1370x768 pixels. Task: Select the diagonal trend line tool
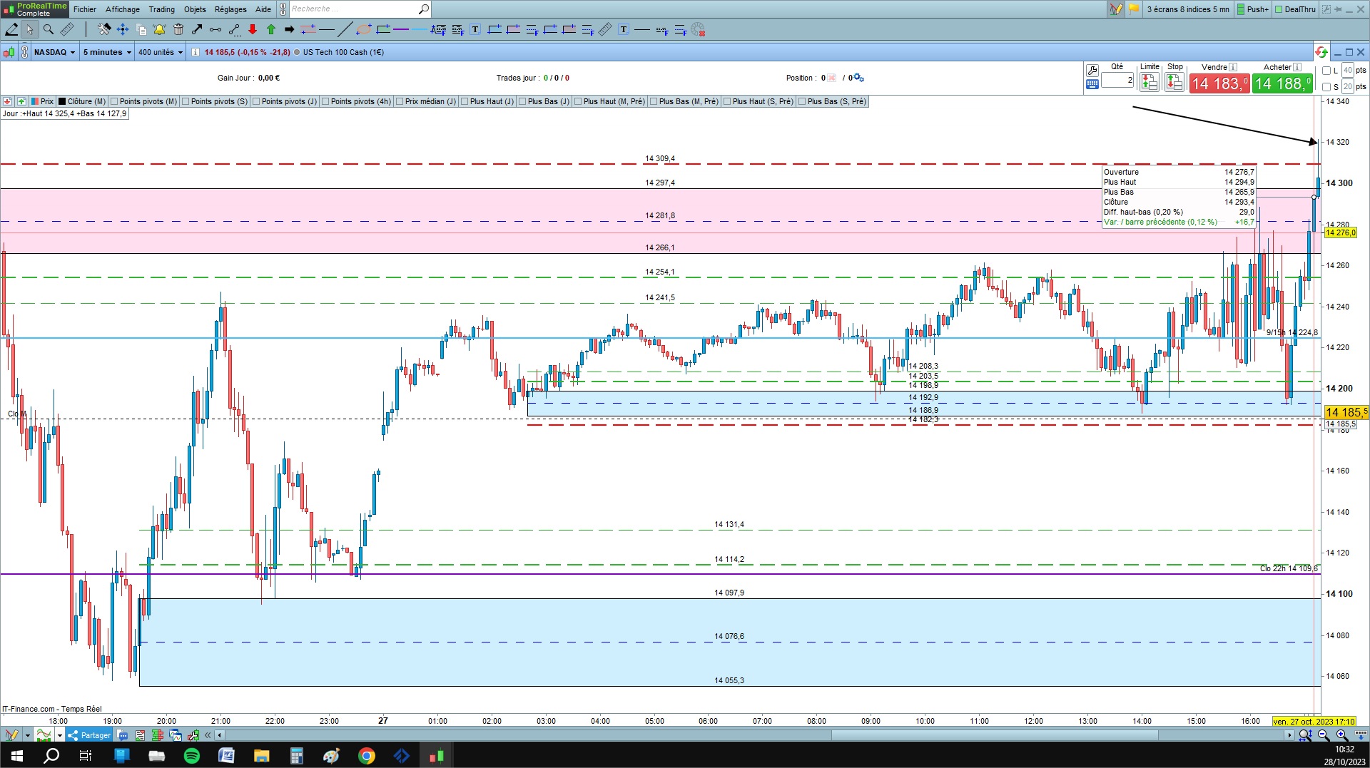(345, 29)
